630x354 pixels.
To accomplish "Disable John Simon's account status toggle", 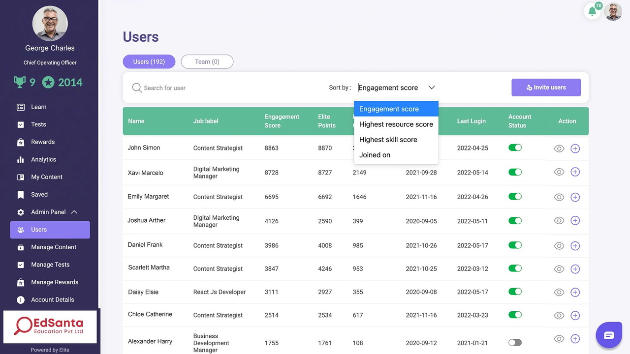I will click(x=515, y=148).
